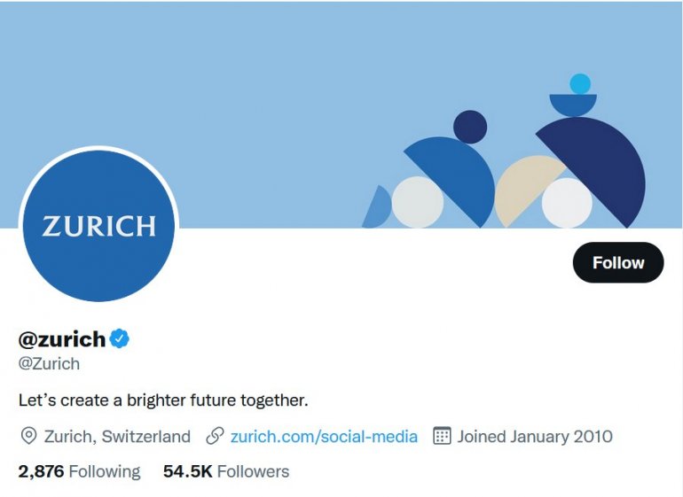683x497 pixels.
Task: Click the small bright blue circle in banner
Action: [x=580, y=84]
